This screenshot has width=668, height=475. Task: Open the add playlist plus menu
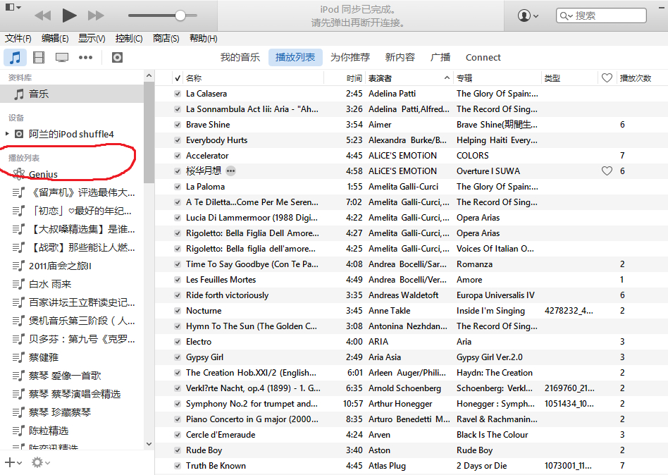coord(13,462)
